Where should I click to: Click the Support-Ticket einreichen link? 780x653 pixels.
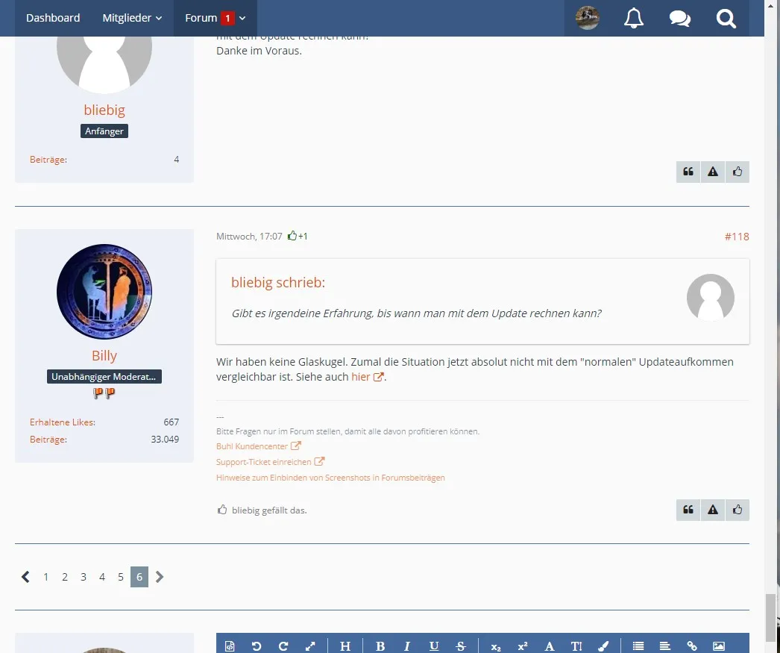(x=264, y=462)
